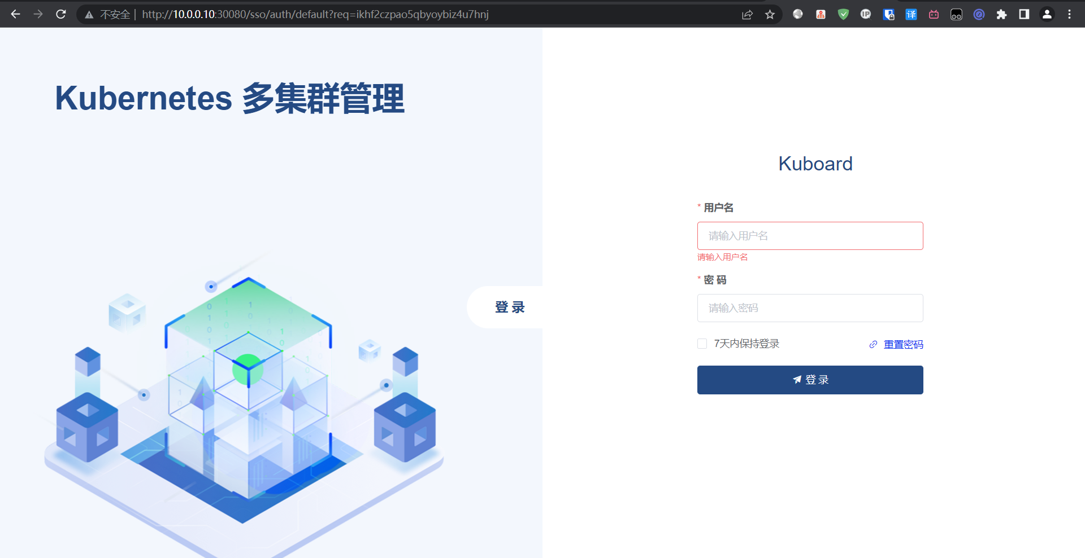The width and height of the screenshot is (1085, 558).
Task: Click the browser address bar URL
Action: coord(315,15)
